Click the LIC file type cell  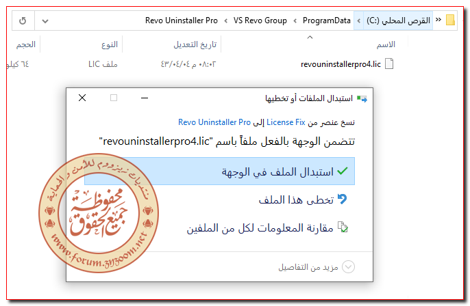pyautogui.click(x=103, y=64)
